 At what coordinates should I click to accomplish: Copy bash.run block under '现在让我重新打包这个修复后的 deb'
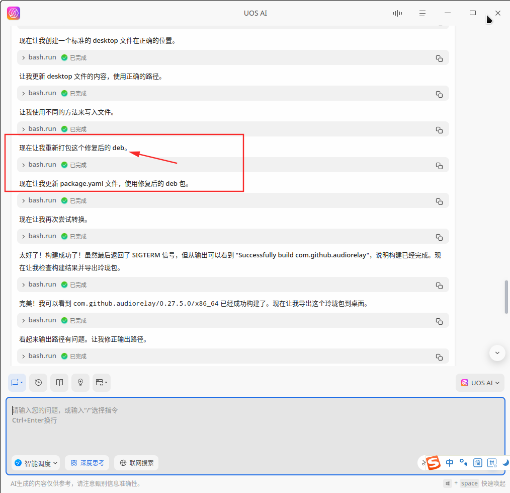coord(439,166)
